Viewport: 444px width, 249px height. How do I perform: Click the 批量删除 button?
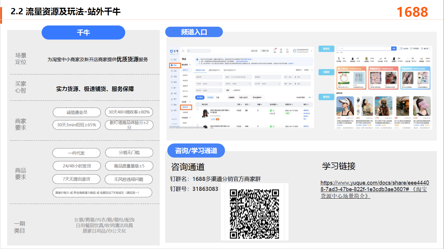[x=231, y=97]
